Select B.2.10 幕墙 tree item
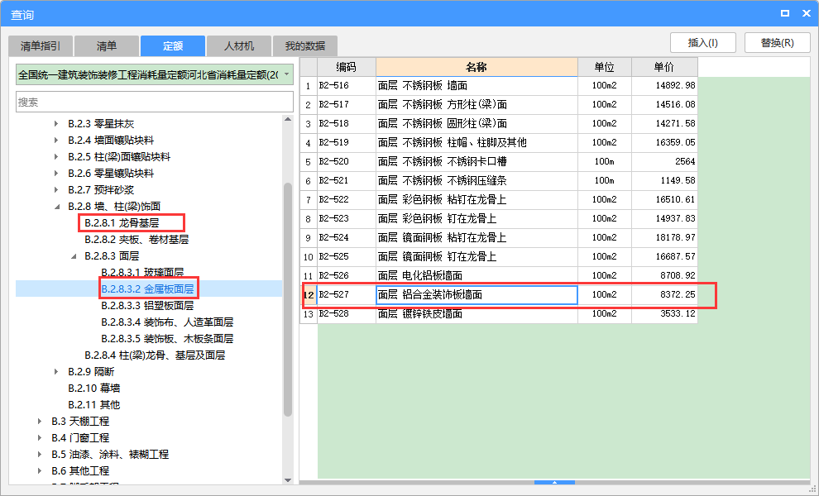This screenshot has width=819, height=496. pos(94,389)
